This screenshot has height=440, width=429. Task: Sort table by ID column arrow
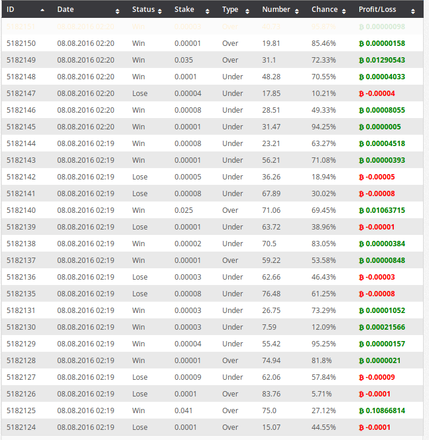(x=42, y=10)
